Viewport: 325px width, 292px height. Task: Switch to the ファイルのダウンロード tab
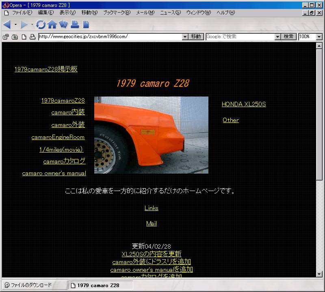(35, 285)
